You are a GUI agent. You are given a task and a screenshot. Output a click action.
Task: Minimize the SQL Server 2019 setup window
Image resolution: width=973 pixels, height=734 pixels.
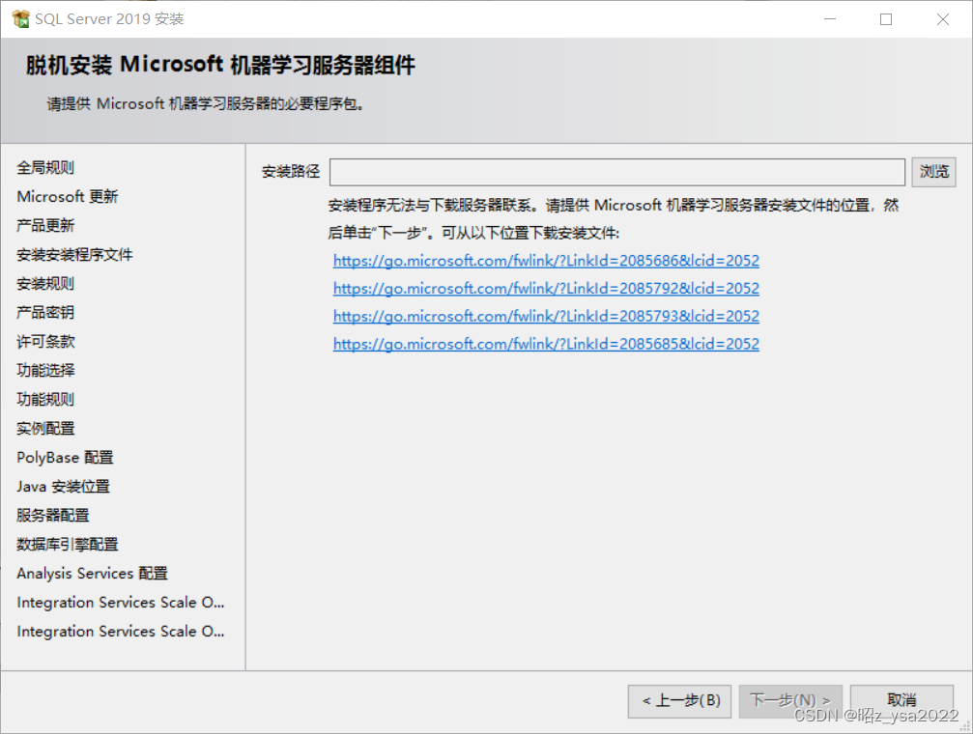click(x=830, y=19)
